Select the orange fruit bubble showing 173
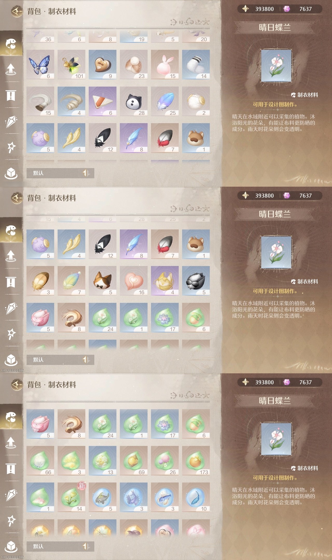This screenshot has width=332, height=560. (x=196, y=461)
